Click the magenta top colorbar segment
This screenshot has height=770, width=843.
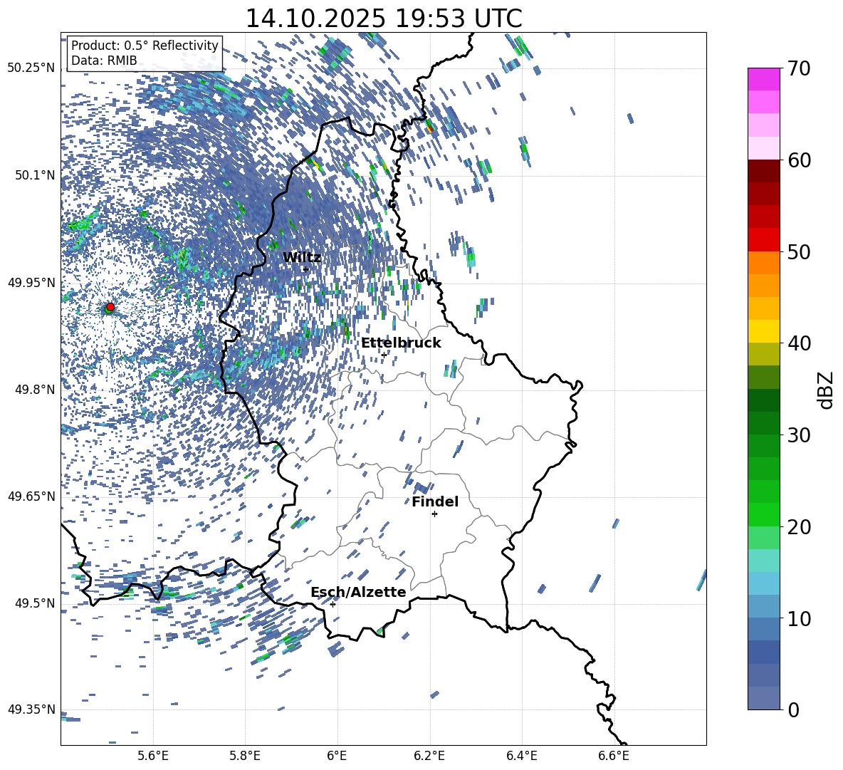[x=763, y=79]
